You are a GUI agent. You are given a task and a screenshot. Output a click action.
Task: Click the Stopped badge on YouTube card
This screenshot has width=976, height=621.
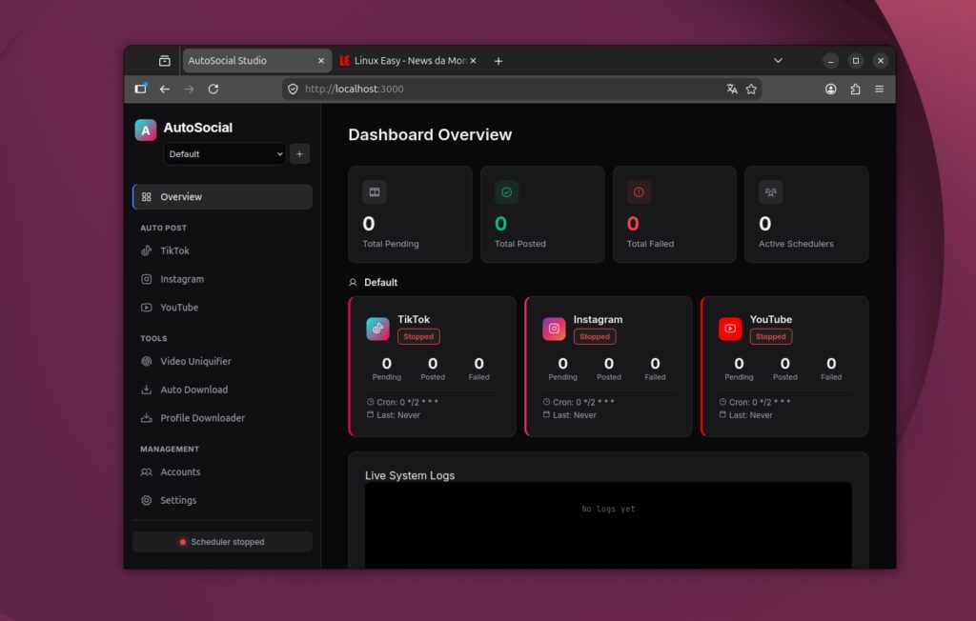770,336
